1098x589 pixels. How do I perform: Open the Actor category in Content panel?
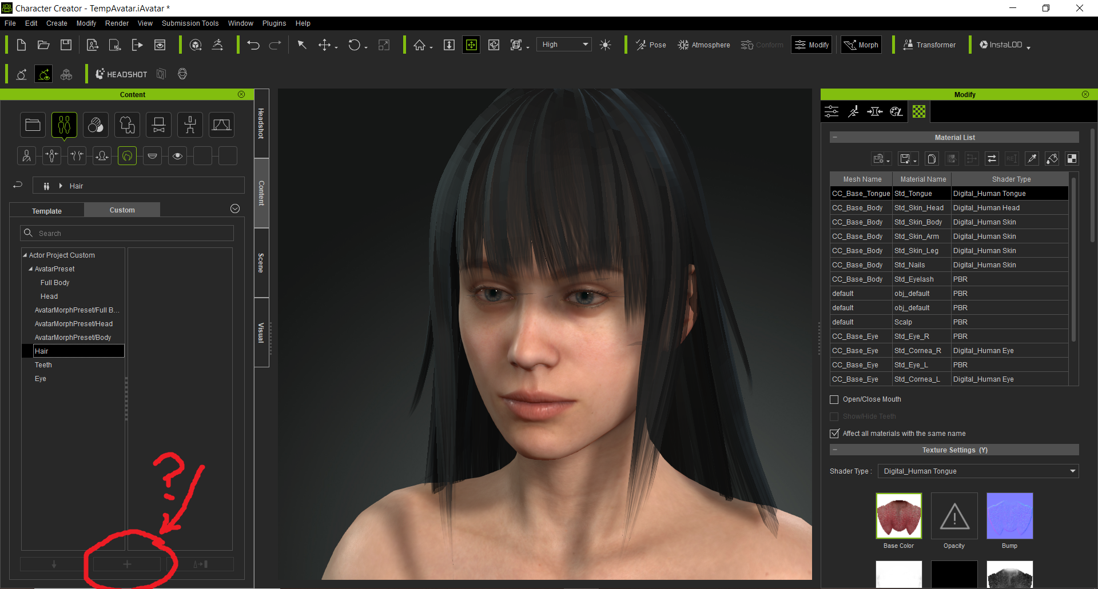tap(64, 125)
